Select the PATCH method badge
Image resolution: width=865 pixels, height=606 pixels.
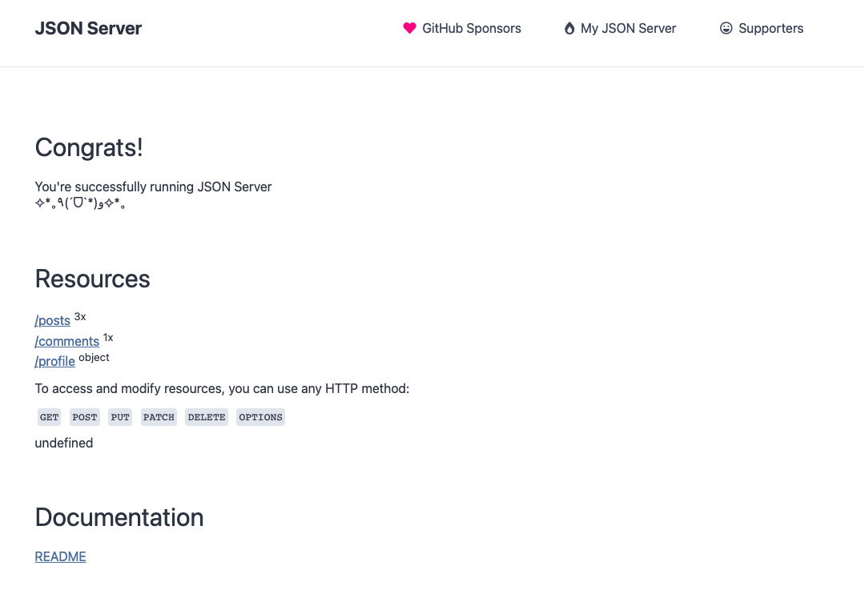tap(159, 417)
